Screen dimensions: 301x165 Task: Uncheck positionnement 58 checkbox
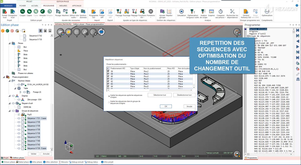(x=108, y=71)
